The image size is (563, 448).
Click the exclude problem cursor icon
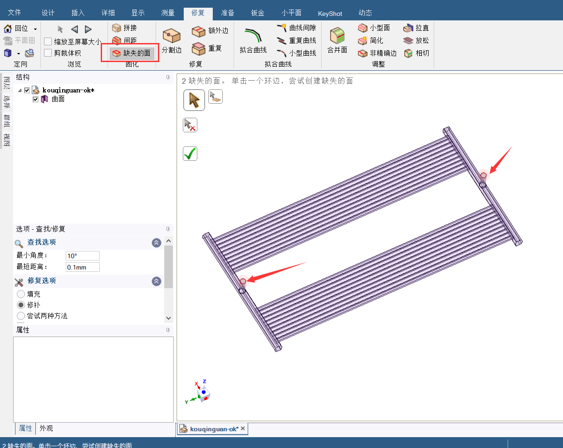(190, 125)
